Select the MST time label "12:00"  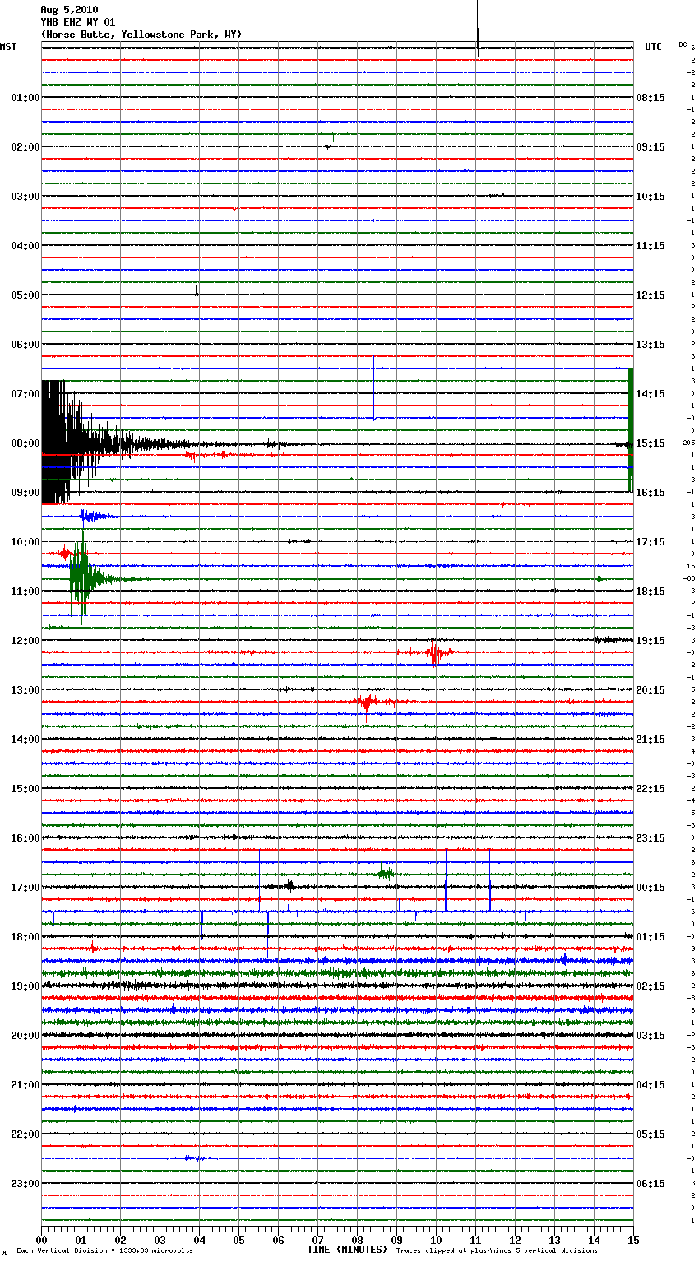click(x=25, y=641)
